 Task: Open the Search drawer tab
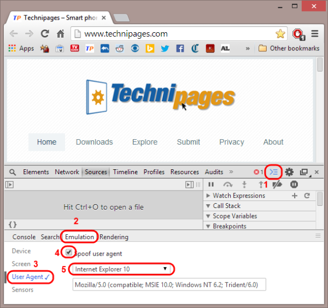[x=50, y=237]
